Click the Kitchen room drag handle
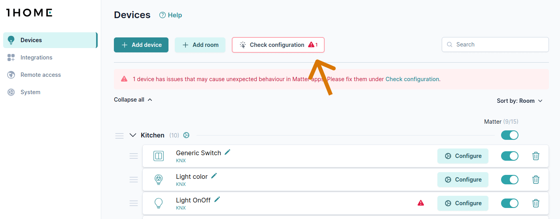 [x=119, y=135]
